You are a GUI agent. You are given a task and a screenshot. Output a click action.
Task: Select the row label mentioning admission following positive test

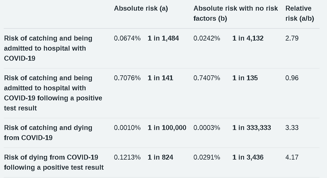(53, 93)
